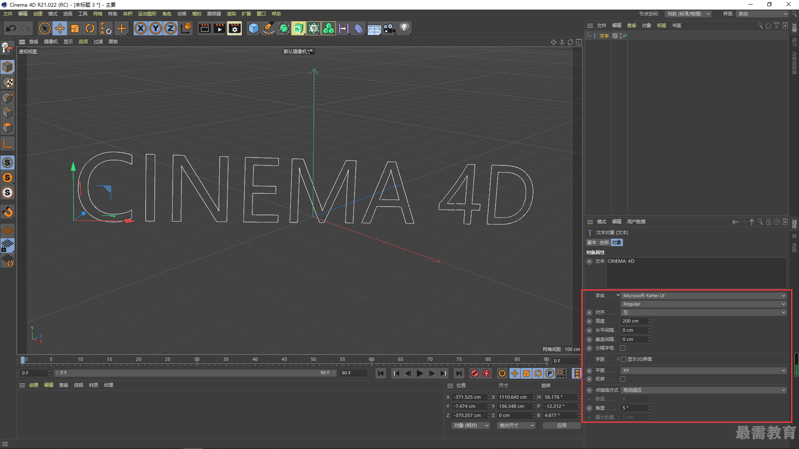Open Render Settings gear clapperboard

235,28
